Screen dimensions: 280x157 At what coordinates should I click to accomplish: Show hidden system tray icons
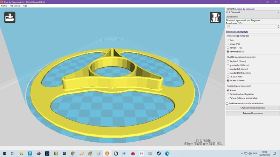(241, 154)
